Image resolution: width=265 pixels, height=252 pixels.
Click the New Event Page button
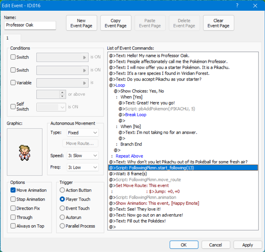tap(81, 23)
